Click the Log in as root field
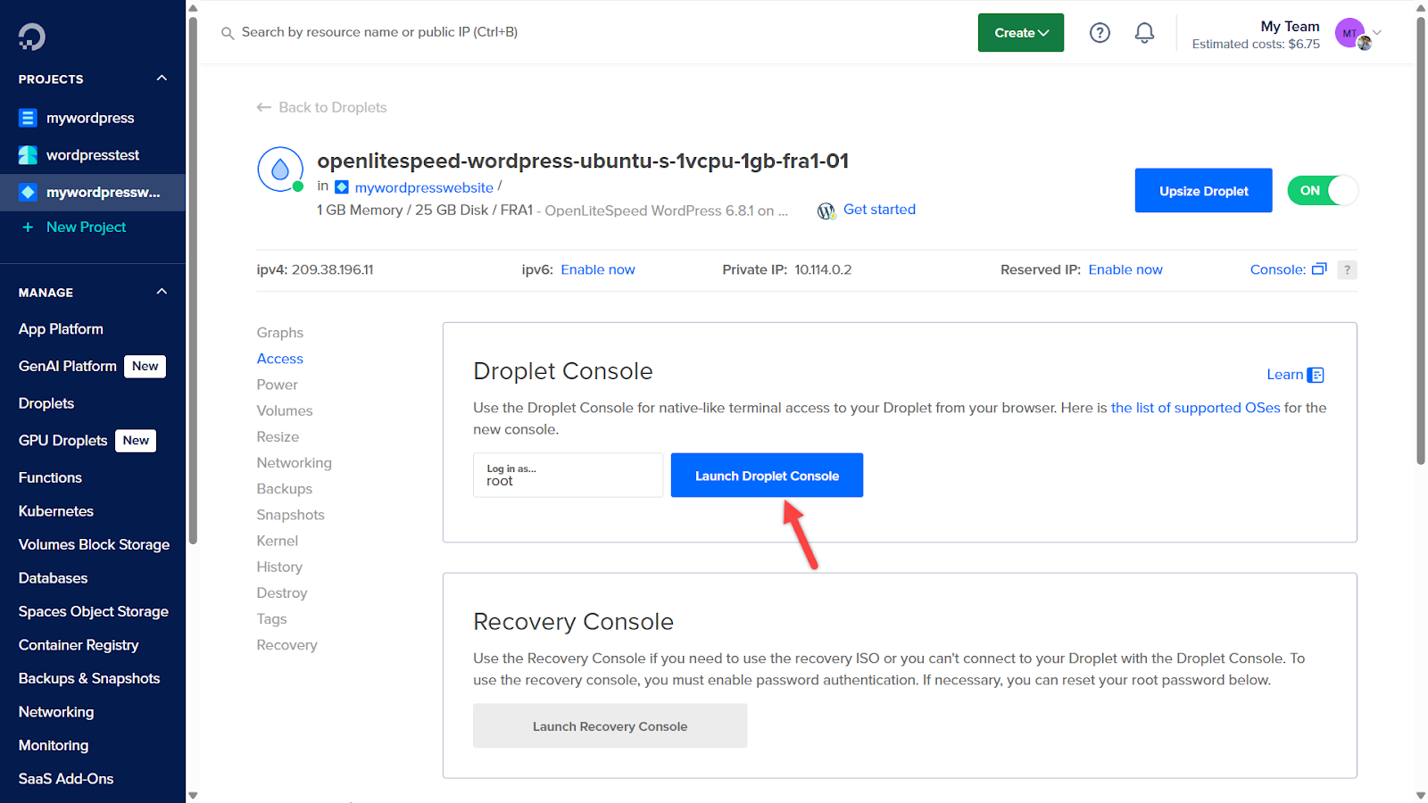Screen dimensions: 1428x803 [x=569, y=476]
